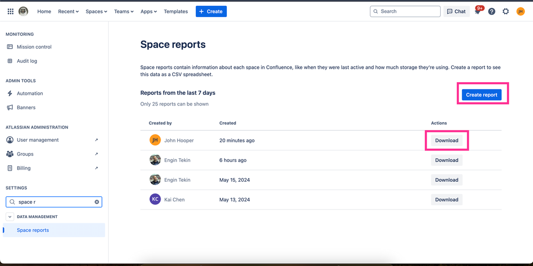Click the 'Created' column header
Screen dimensions: 533x266
[x=228, y=123]
